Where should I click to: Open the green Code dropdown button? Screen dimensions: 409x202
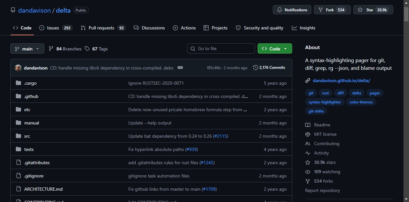275,48
